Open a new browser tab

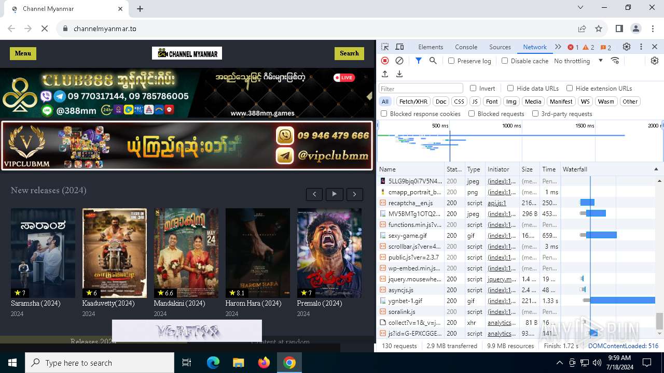tap(140, 9)
